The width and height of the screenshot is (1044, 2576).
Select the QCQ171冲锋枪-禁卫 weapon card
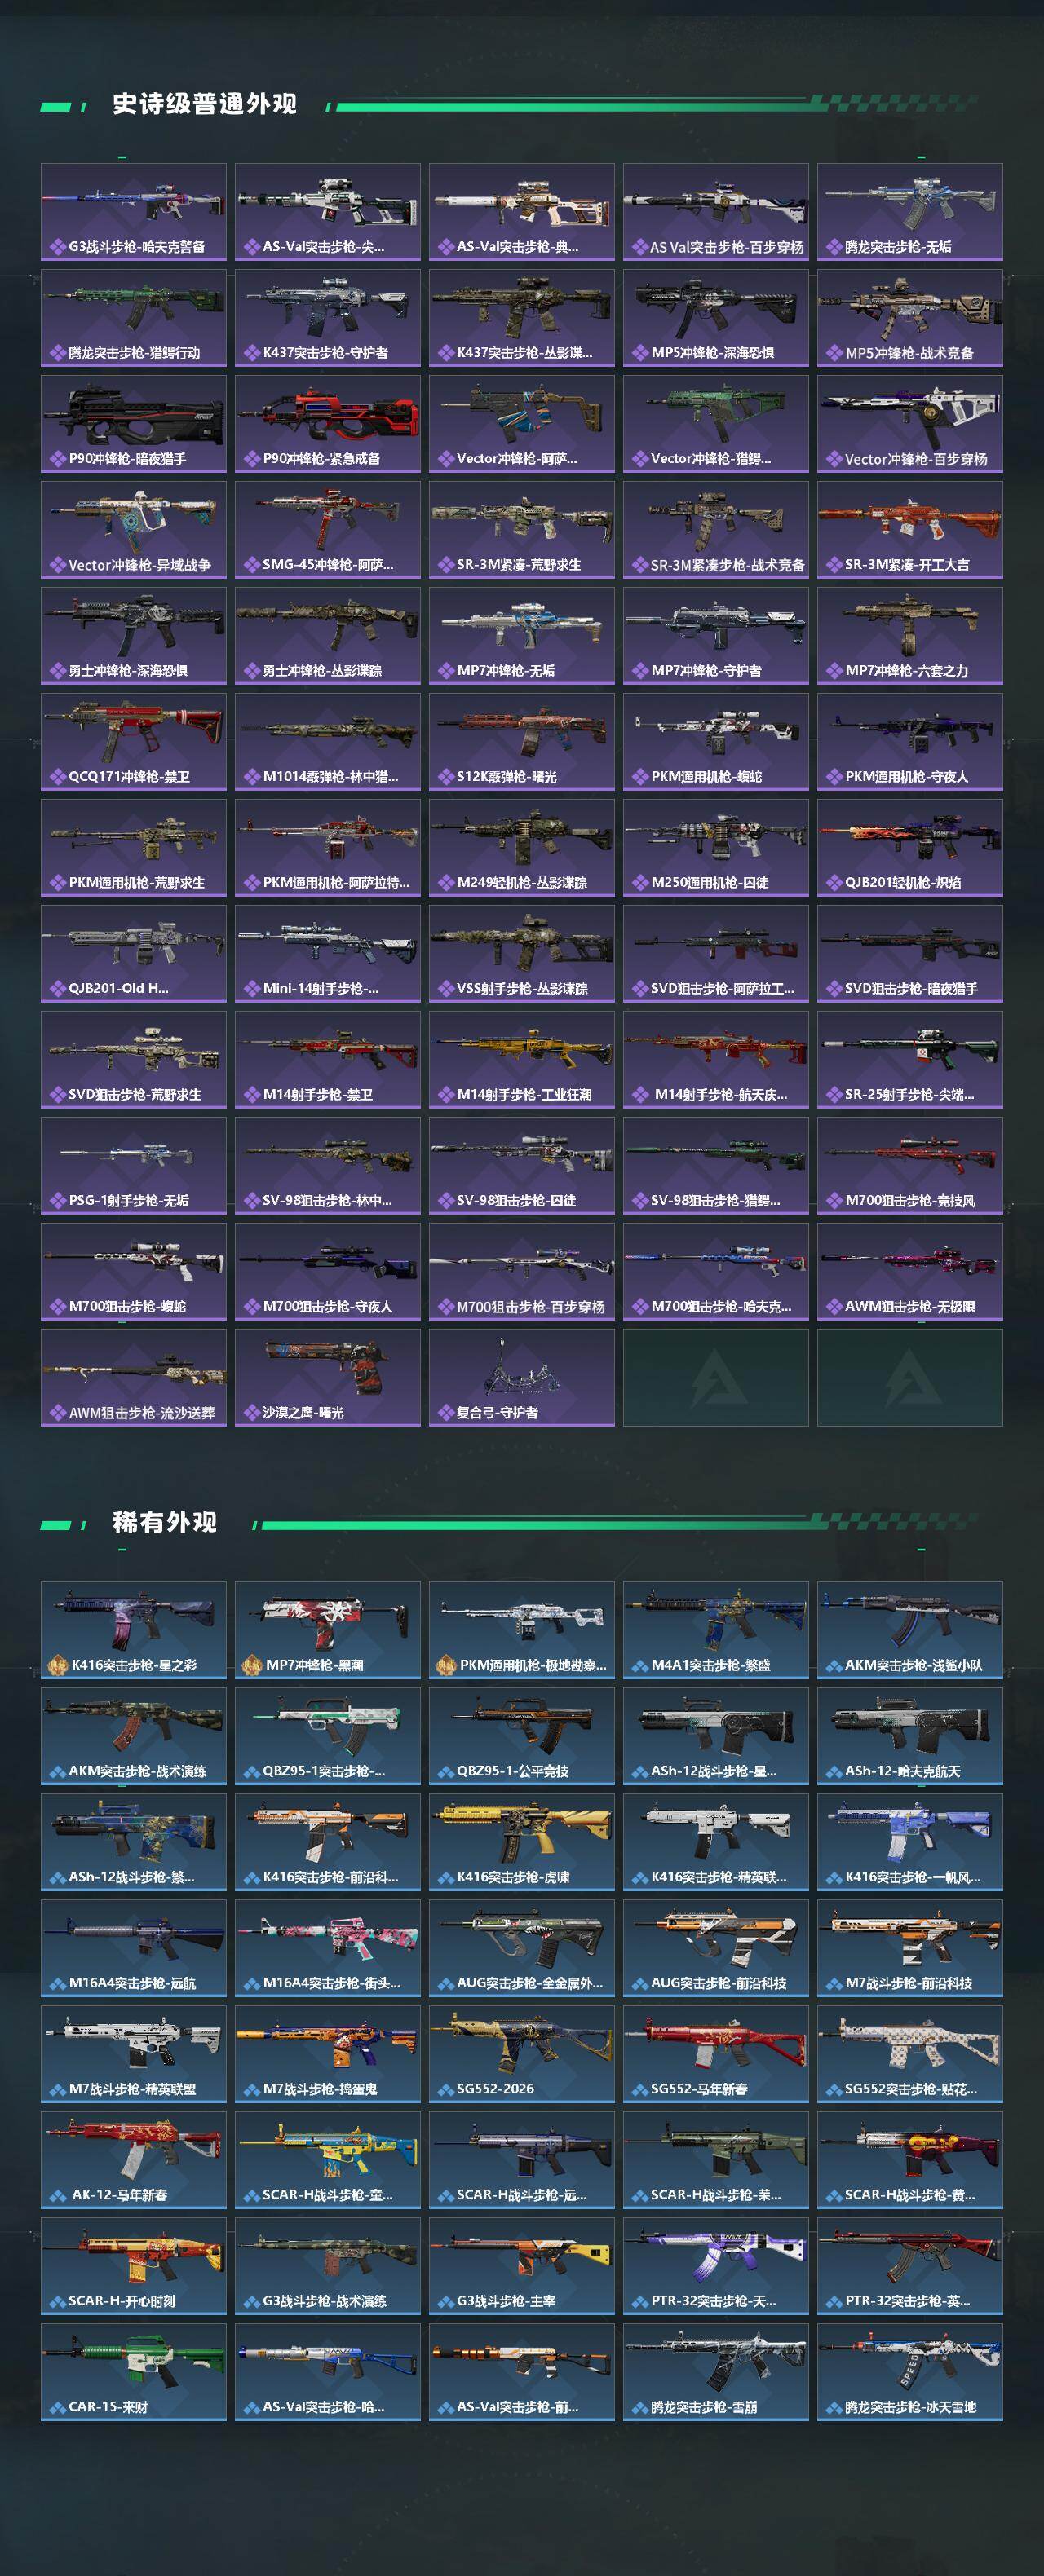click(133, 742)
